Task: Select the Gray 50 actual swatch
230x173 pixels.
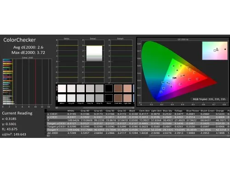Action: click(90, 88)
